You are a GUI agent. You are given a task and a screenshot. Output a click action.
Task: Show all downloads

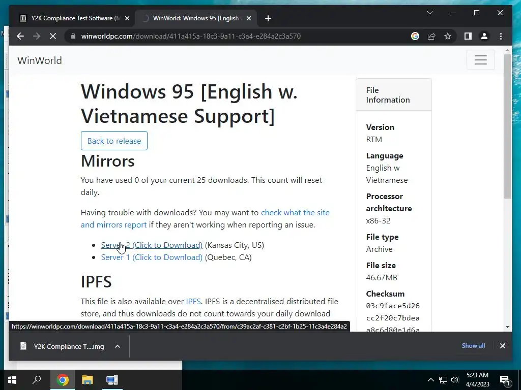pyautogui.click(x=473, y=345)
